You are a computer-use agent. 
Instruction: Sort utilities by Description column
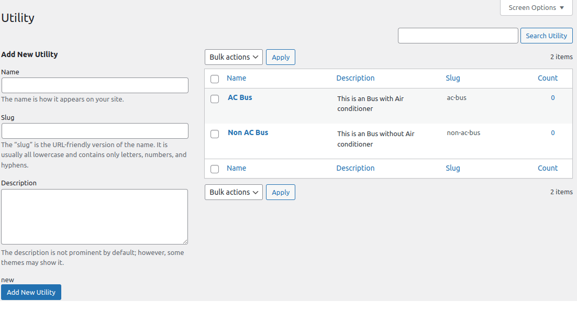coord(355,77)
